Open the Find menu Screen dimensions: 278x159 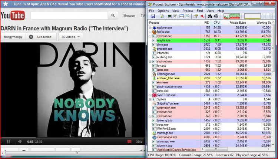coord(199,11)
